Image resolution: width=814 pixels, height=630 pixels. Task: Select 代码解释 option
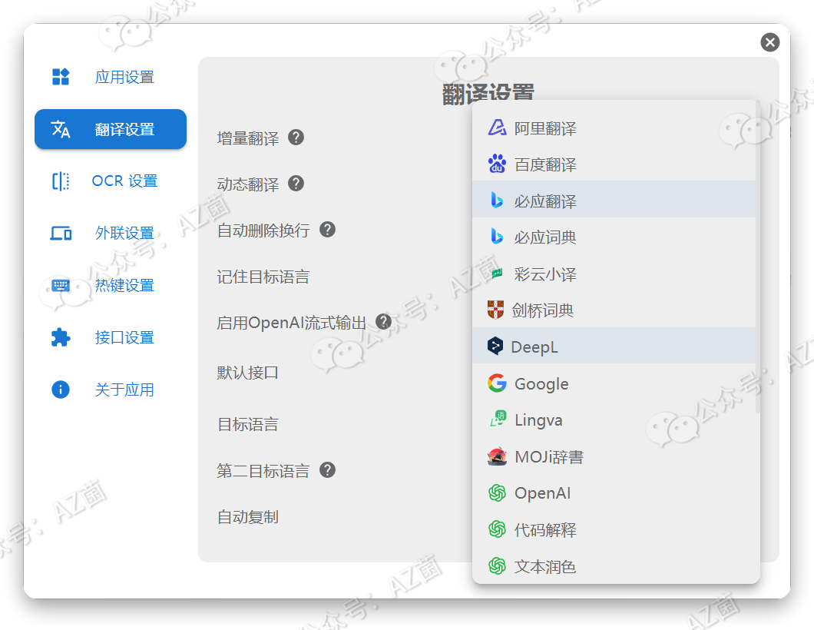(x=614, y=529)
